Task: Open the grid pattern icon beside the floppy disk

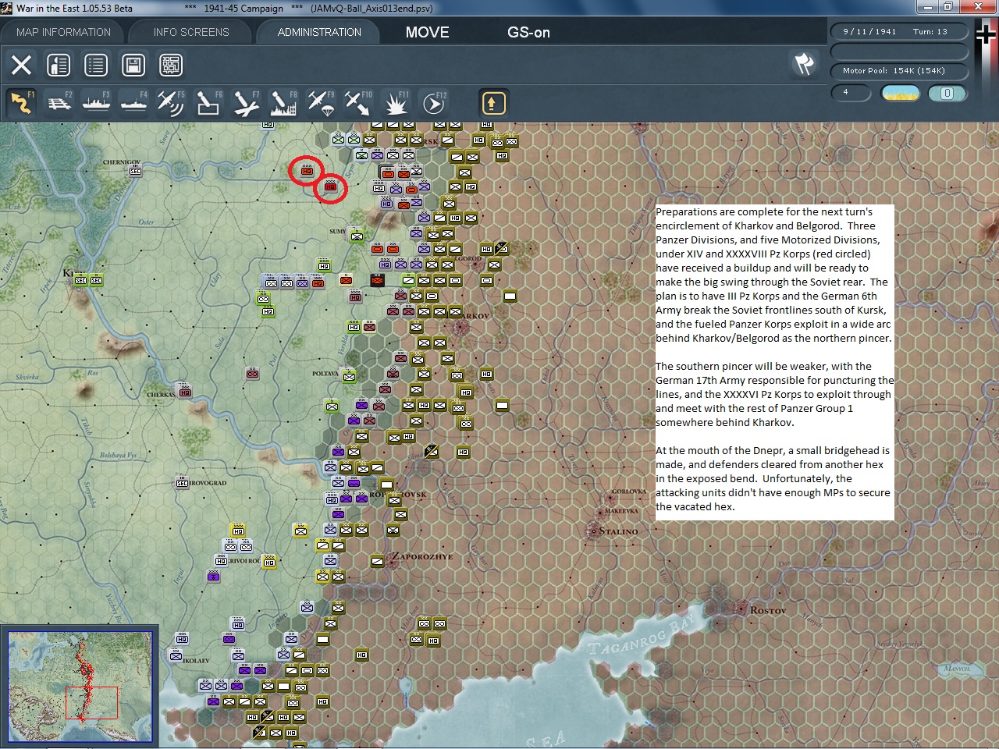Action: pyautogui.click(x=171, y=65)
